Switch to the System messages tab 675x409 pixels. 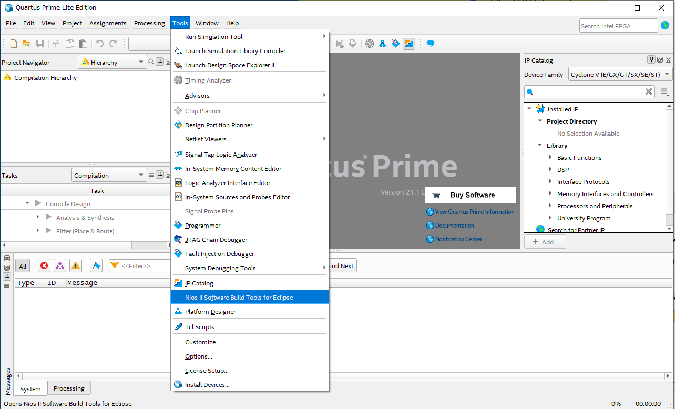[x=30, y=389]
